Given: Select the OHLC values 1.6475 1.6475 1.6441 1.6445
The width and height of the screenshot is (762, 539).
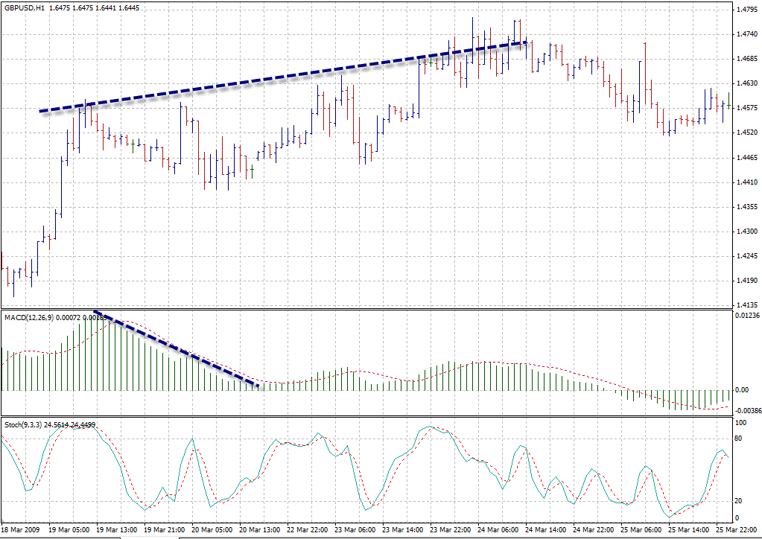Looking at the screenshot, I should tap(95, 8).
